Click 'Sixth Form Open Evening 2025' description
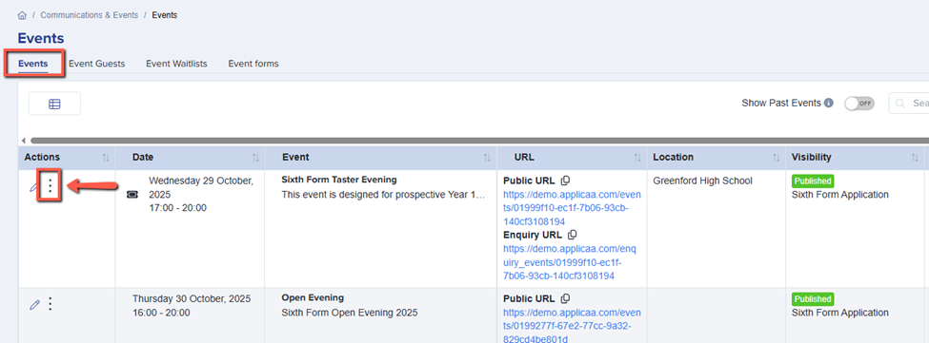The image size is (929, 343). (350, 313)
